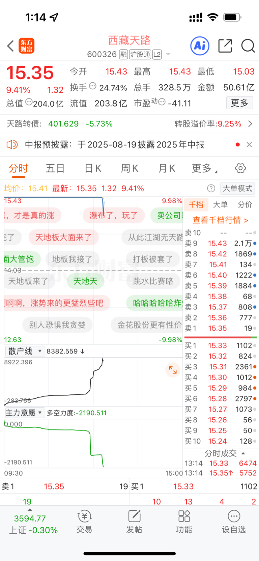Image resolution: width=259 pixels, height=561 pixels.
Task: Tap the question mark help icon
Action: click(211, 188)
